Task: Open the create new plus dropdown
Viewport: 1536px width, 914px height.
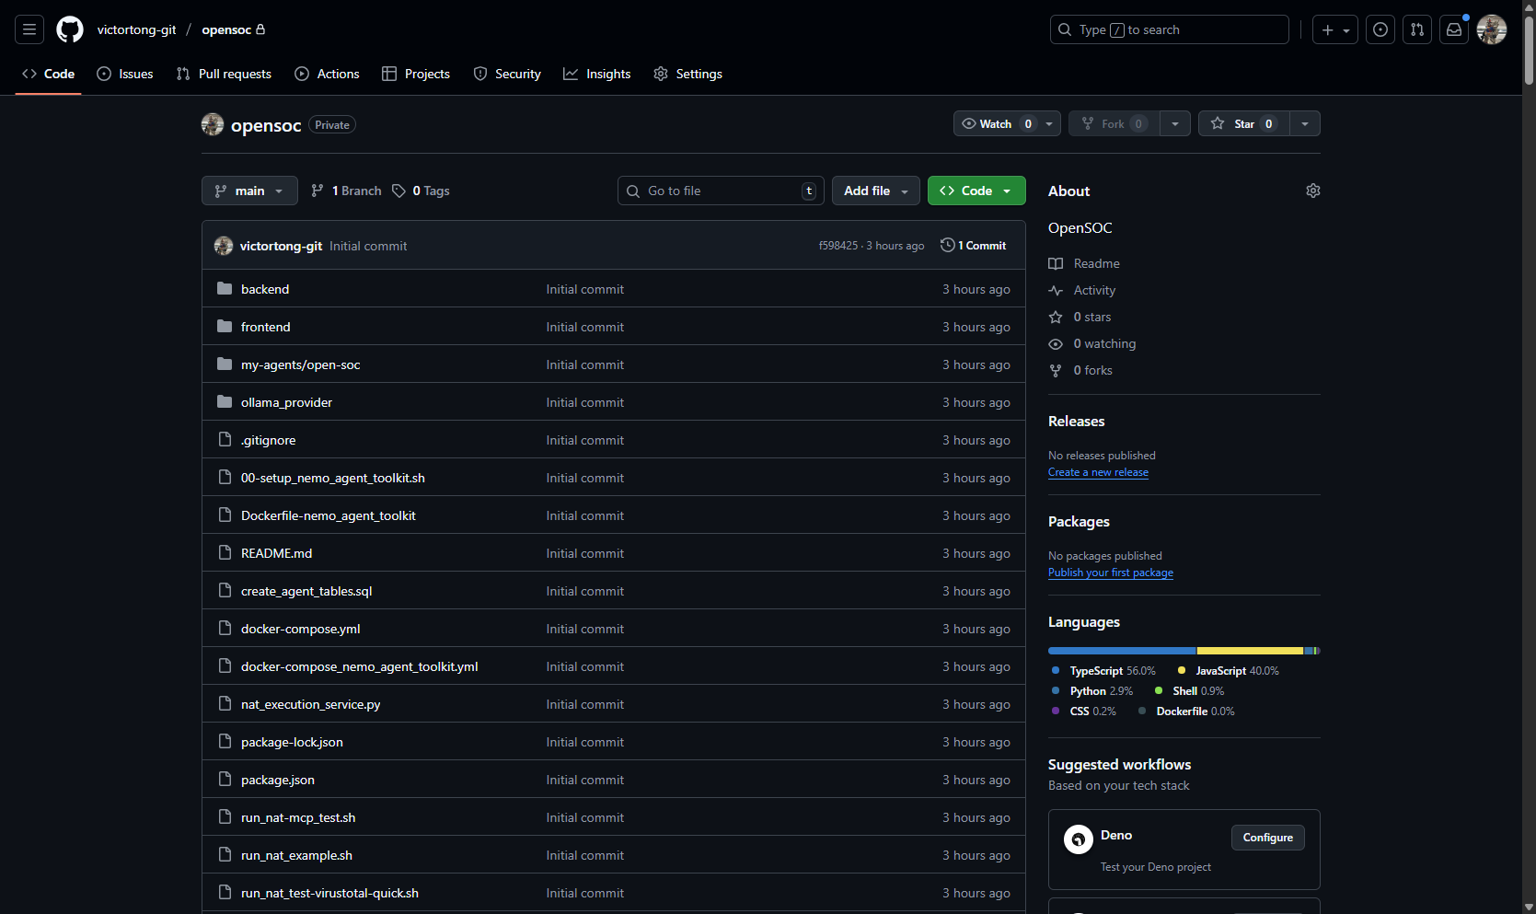Action: [1335, 29]
